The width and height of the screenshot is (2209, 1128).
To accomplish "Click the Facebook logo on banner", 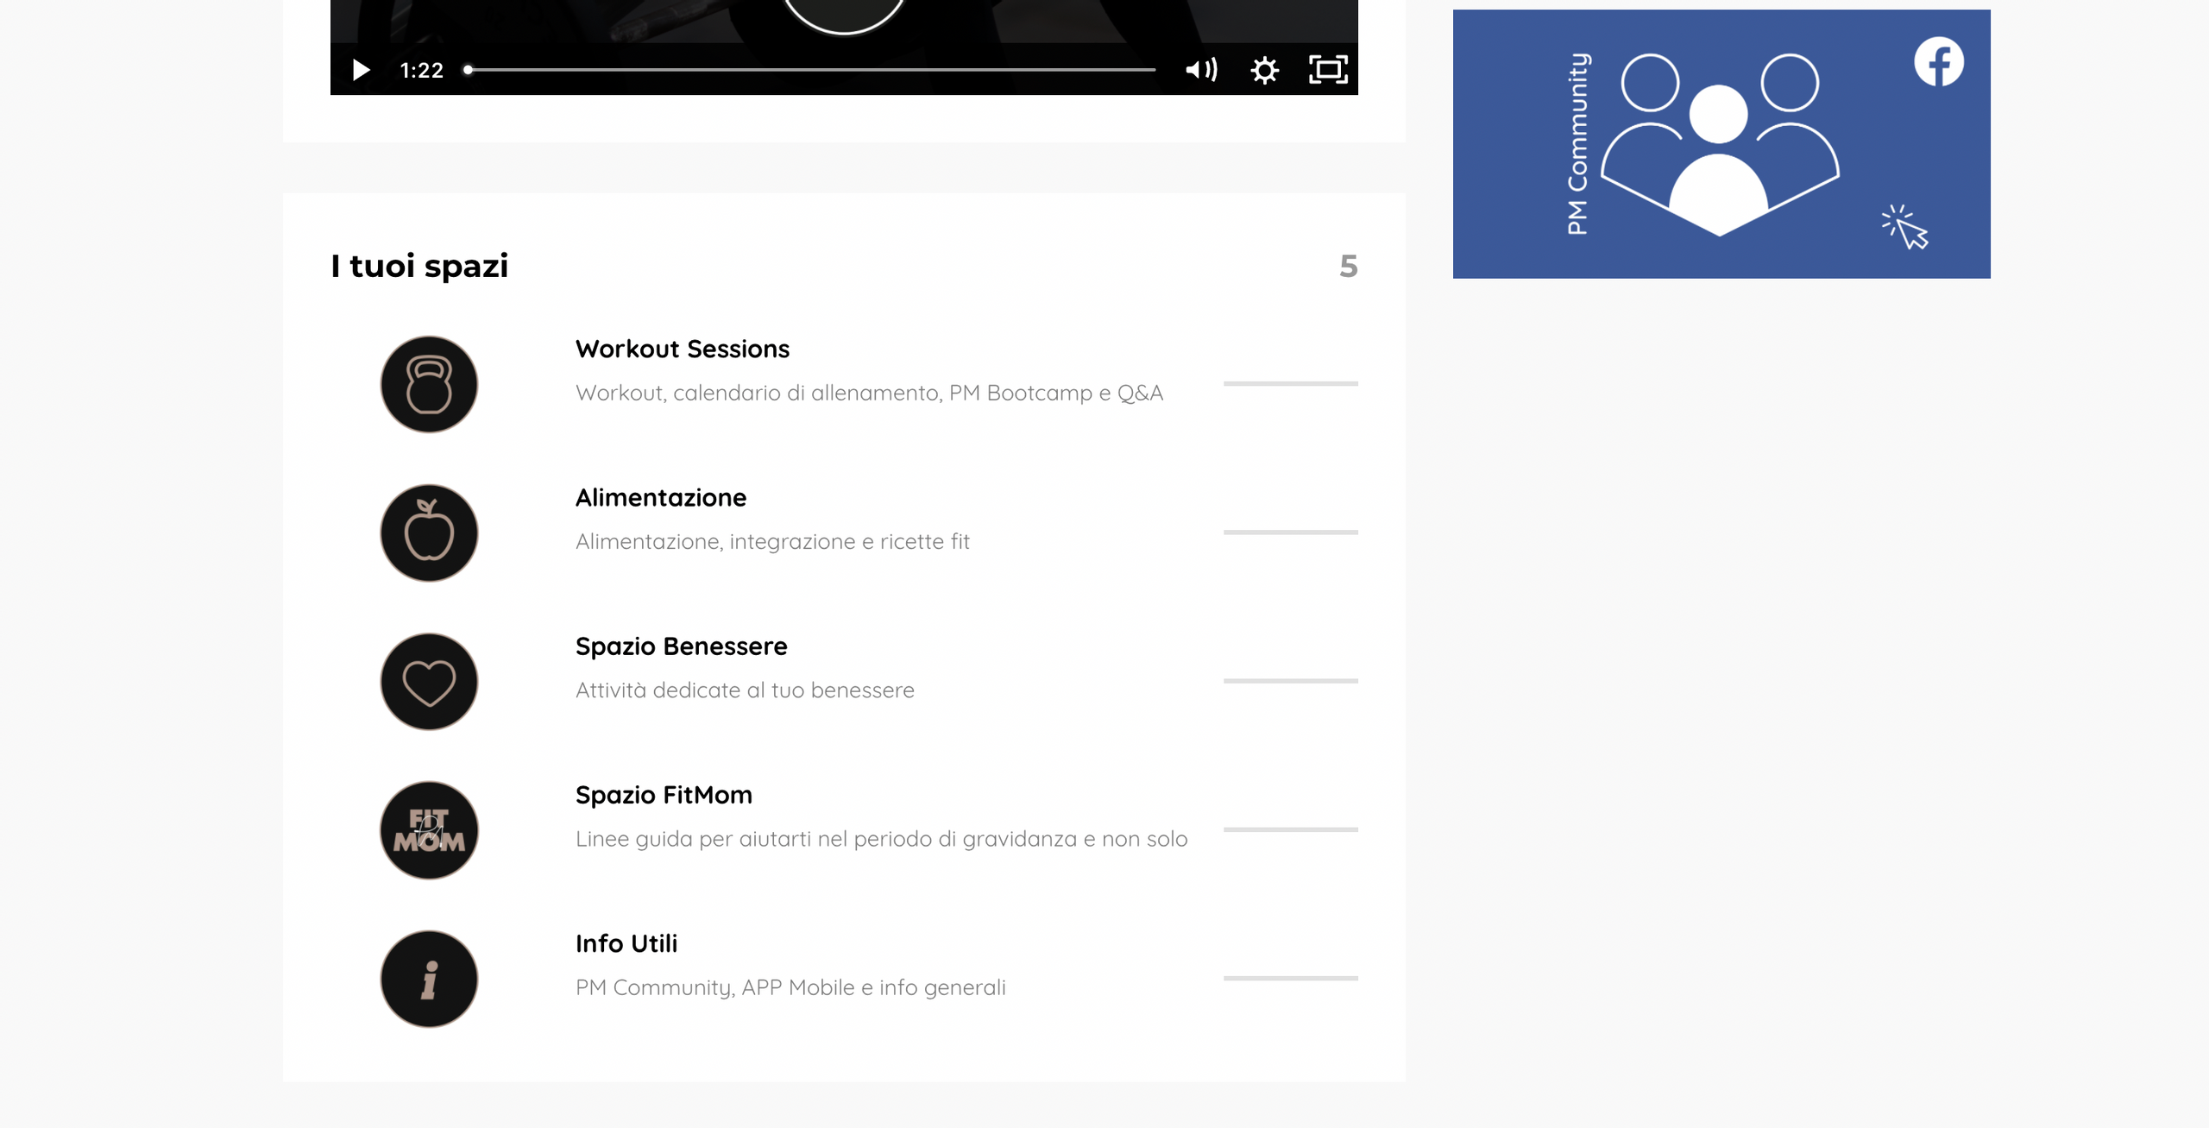I will coord(1938,62).
